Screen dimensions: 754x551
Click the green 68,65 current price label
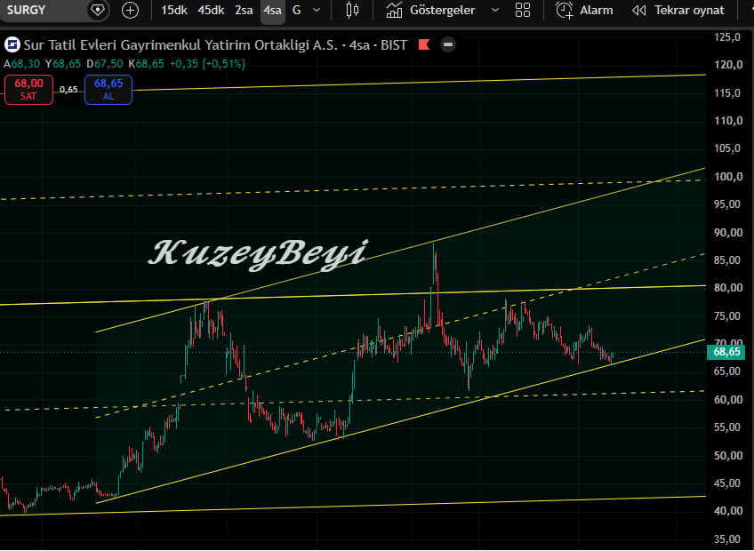(726, 353)
